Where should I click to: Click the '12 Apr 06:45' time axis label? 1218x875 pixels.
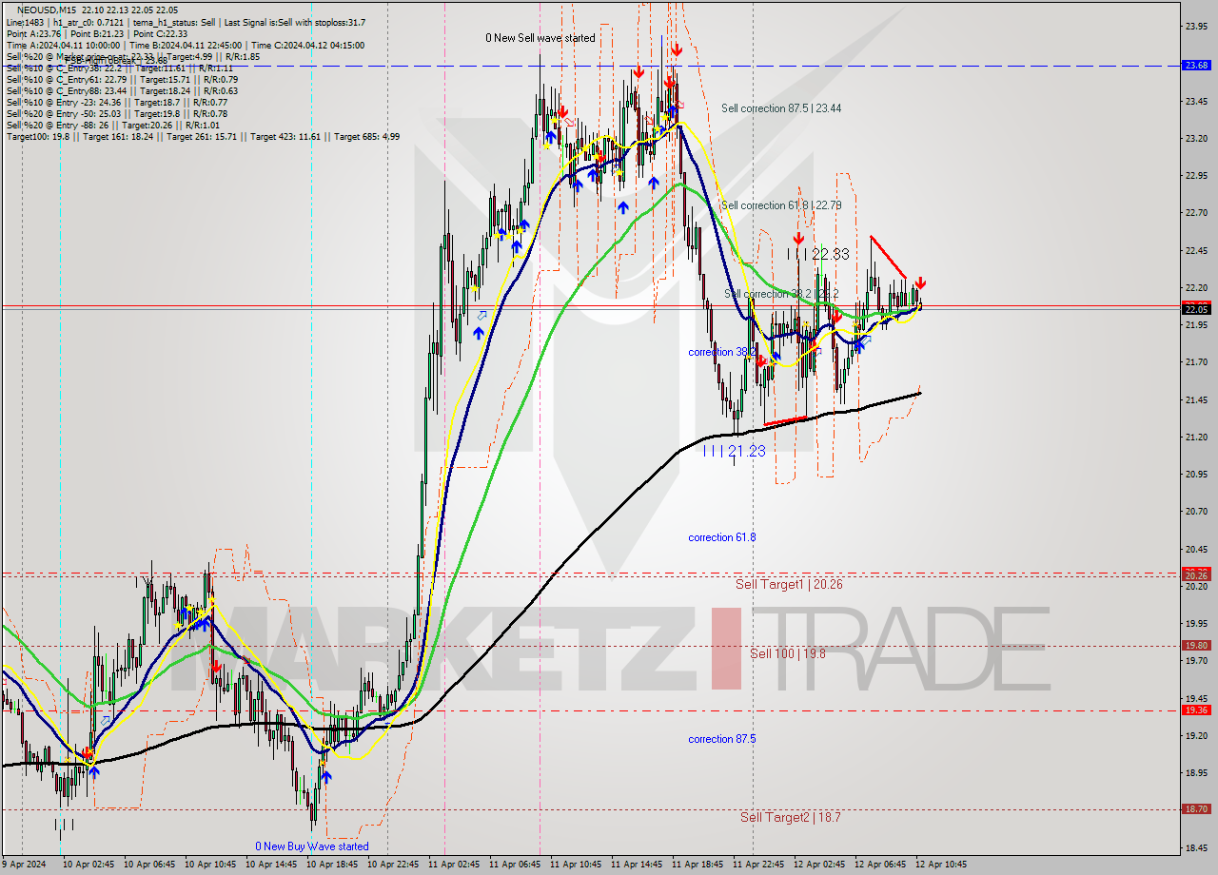coord(881,865)
